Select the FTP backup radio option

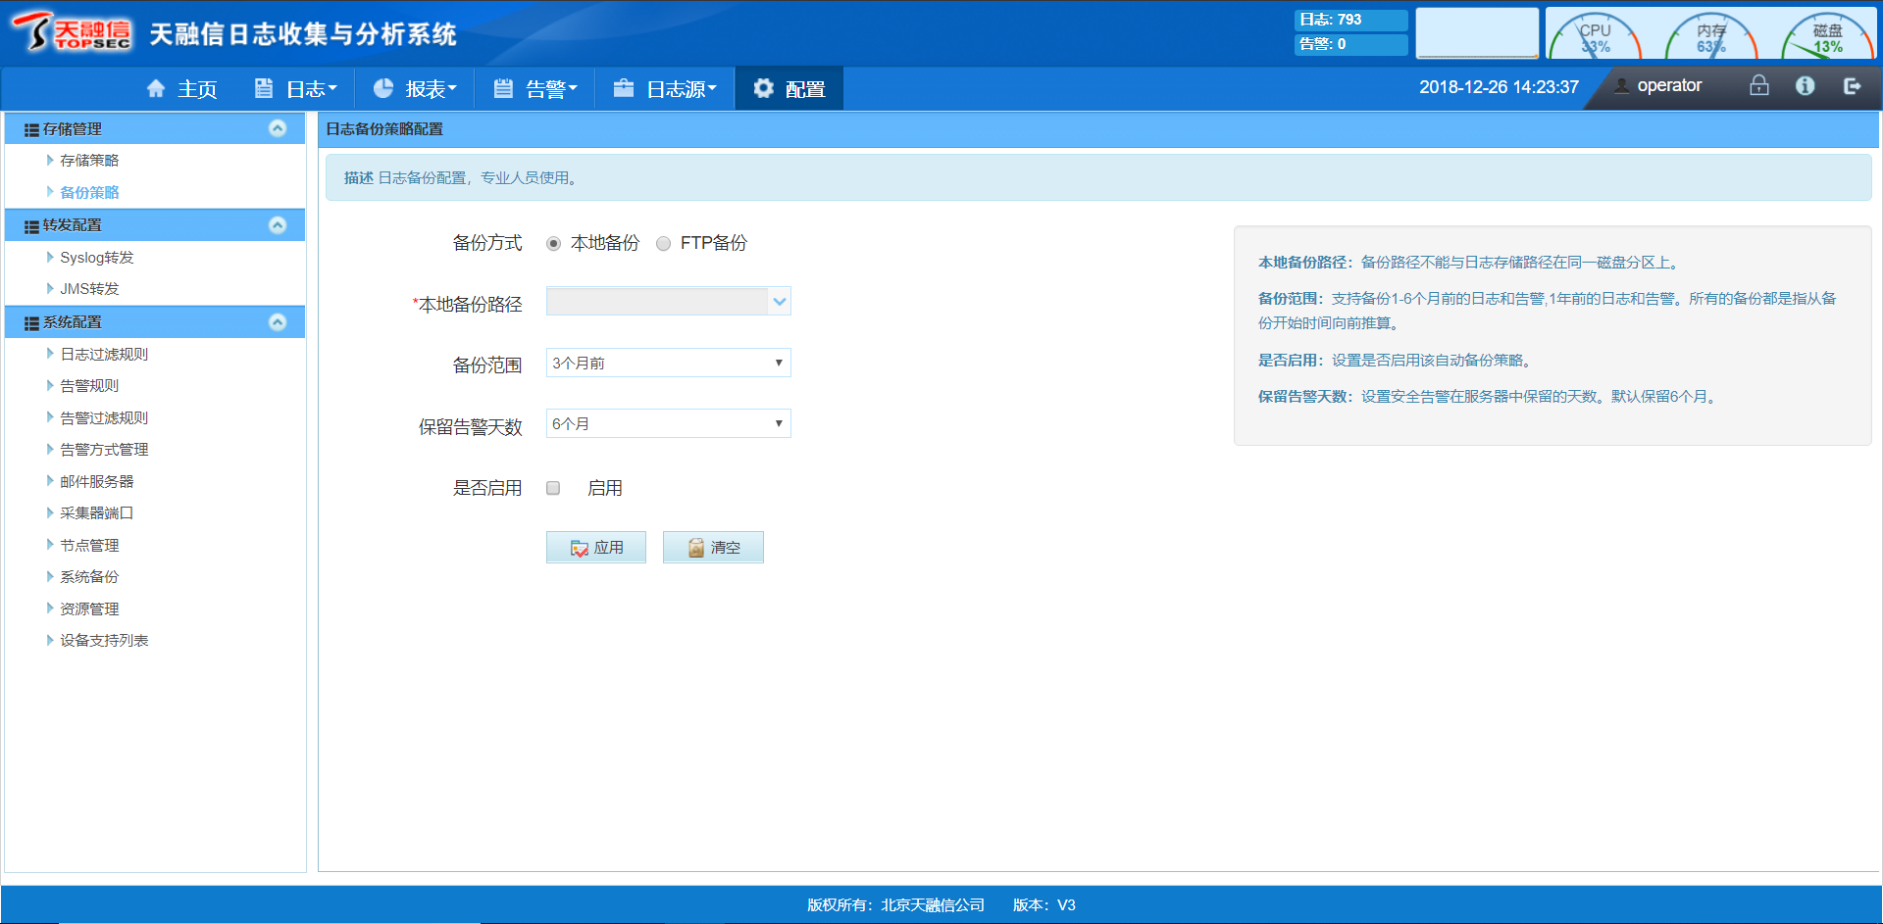click(664, 244)
